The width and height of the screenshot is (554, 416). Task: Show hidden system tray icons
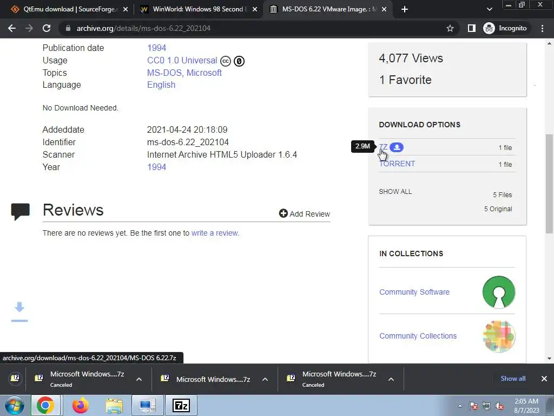coord(460,406)
